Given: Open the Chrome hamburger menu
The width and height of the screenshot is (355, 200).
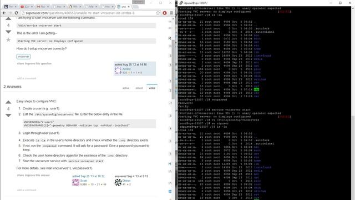Looking at the screenshot, I should (x=171, y=13).
